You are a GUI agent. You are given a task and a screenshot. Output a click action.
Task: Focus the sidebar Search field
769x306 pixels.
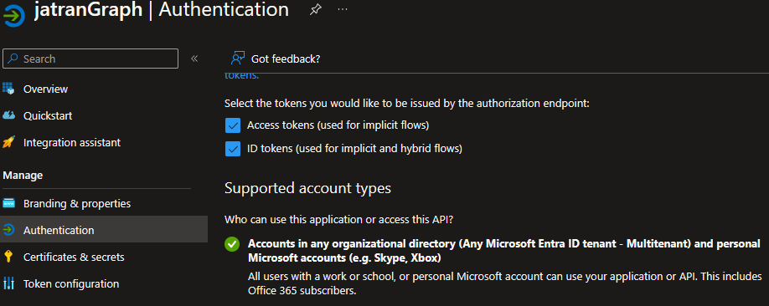(x=90, y=59)
